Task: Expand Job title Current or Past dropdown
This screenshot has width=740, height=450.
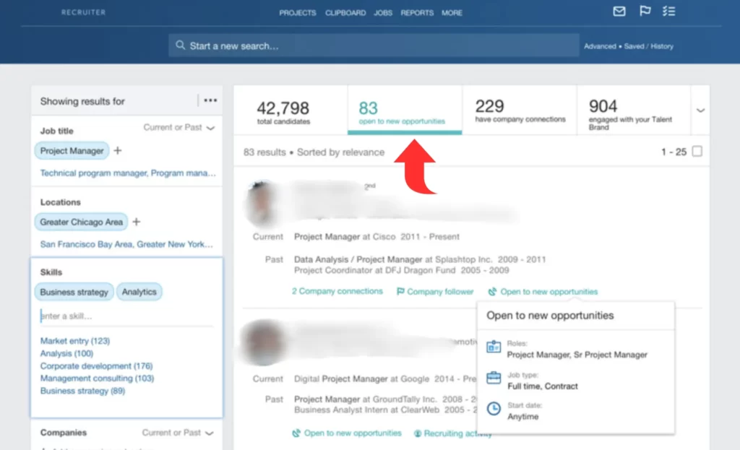Action: pos(210,128)
